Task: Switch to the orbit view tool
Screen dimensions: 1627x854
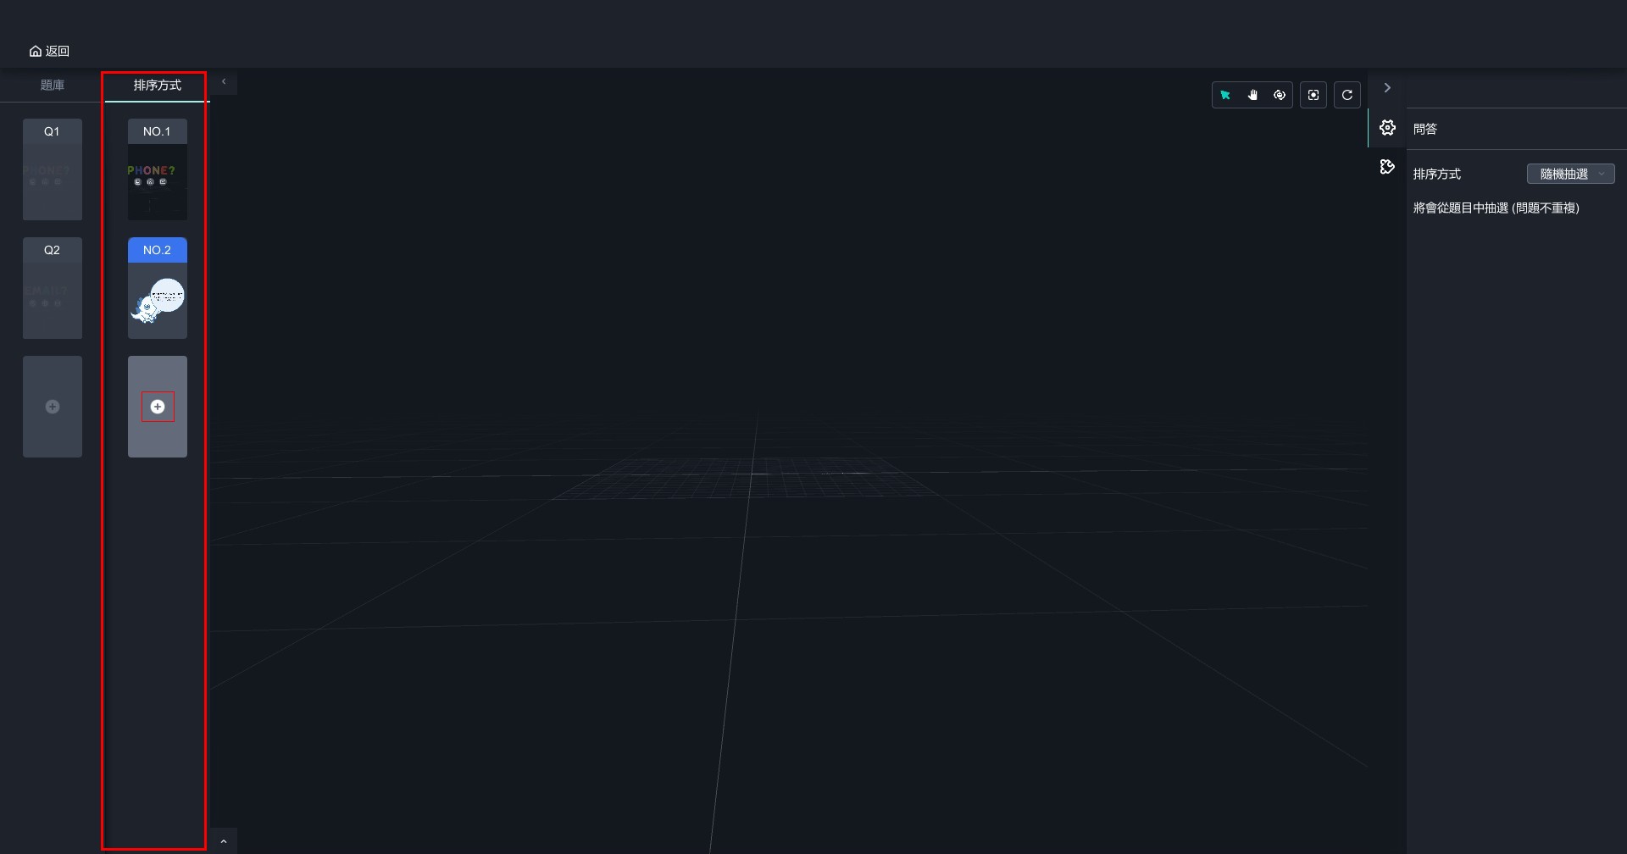Action: [1280, 95]
